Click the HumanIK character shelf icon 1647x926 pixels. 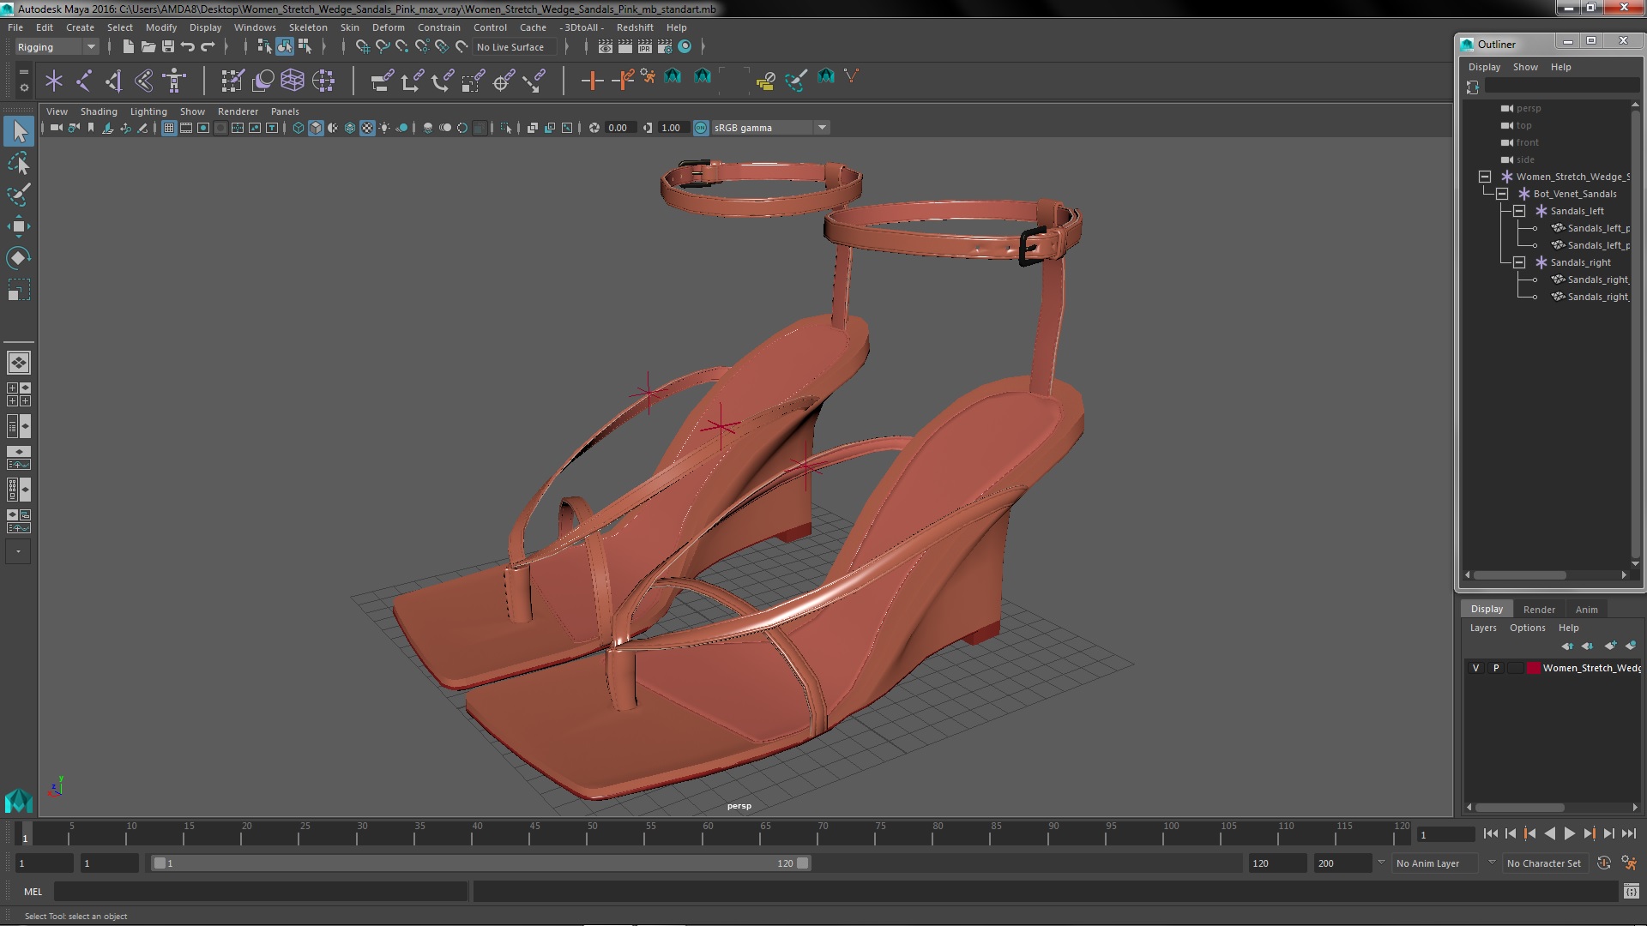click(x=174, y=81)
